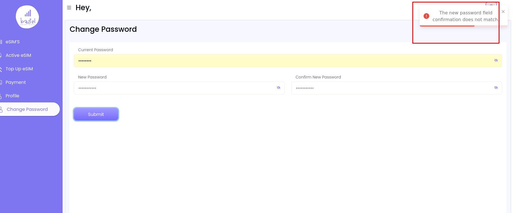Open the Payment section
Image resolution: width=513 pixels, height=213 pixels.
pyautogui.click(x=16, y=82)
